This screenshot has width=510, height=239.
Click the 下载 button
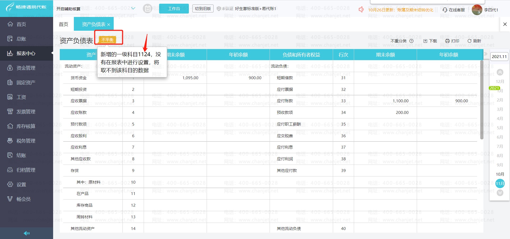click(430, 41)
